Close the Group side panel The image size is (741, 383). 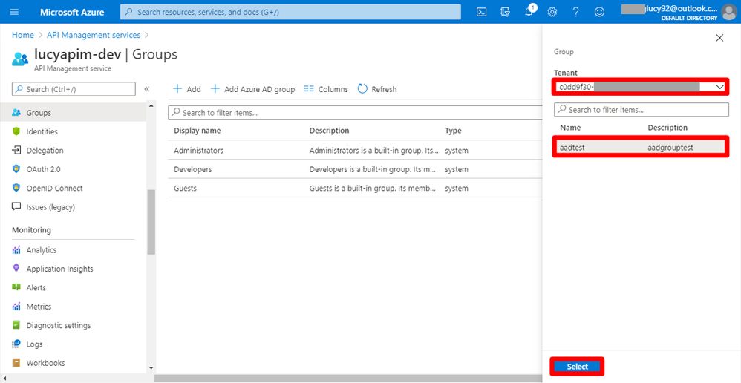(x=719, y=38)
